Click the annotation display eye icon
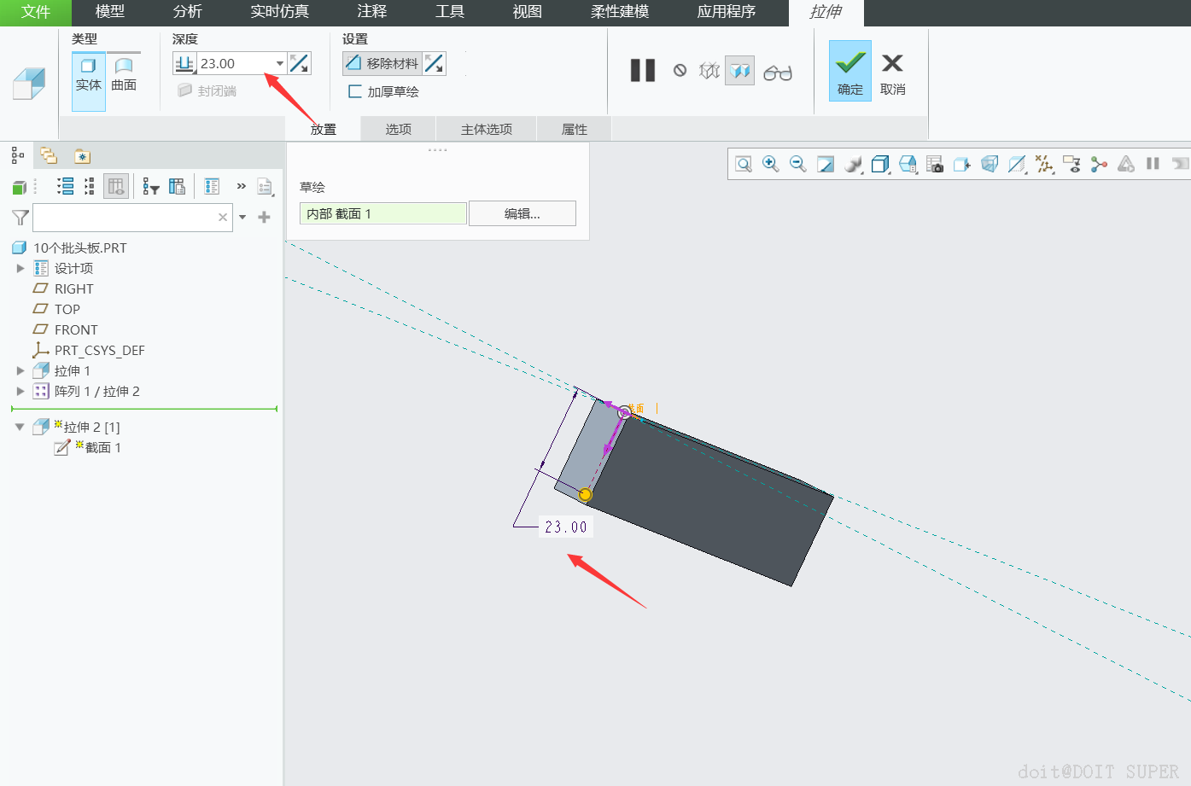This screenshot has height=786, width=1191. [x=1071, y=164]
